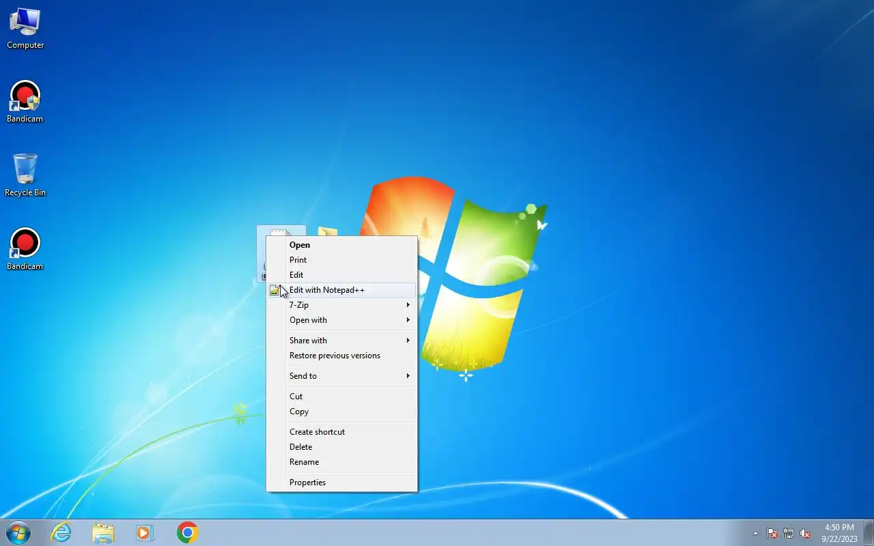The image size is (874, 546).
Task: Choose Restore previous versions
Action: [x=341, y=356]
